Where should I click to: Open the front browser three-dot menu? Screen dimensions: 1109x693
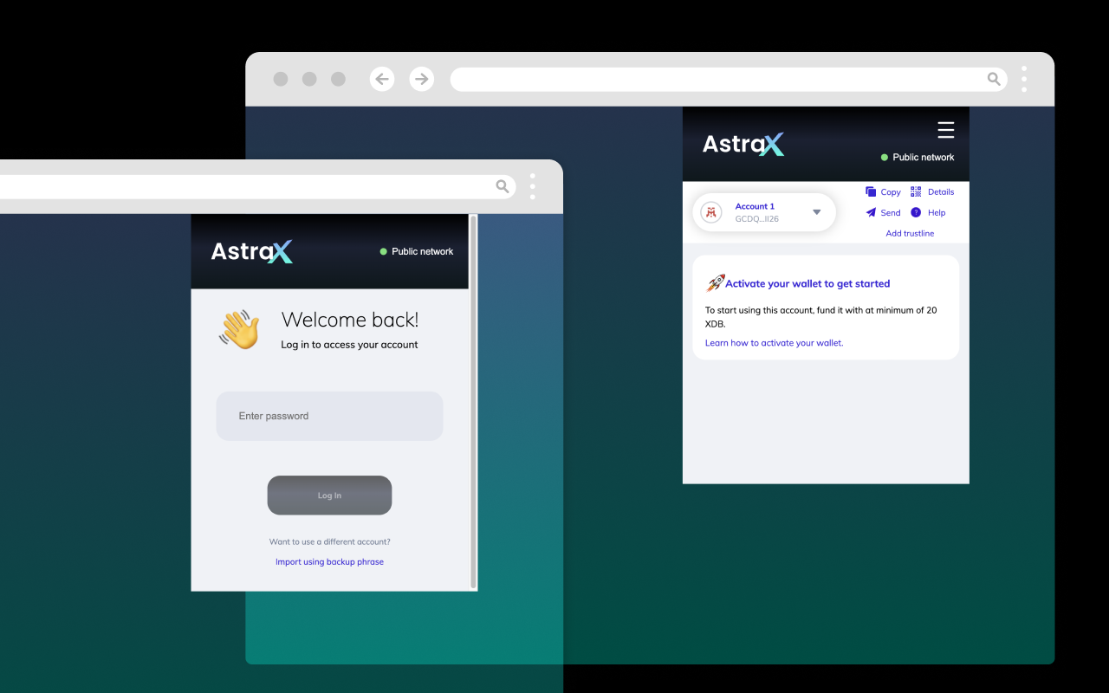tap(532, 186)
